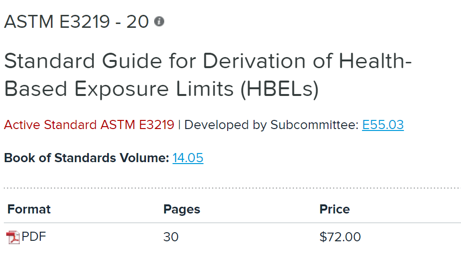The height and width of the screenshot is (260, 461).
Task: Click the red PDF file icon
Action: [13, 237]
